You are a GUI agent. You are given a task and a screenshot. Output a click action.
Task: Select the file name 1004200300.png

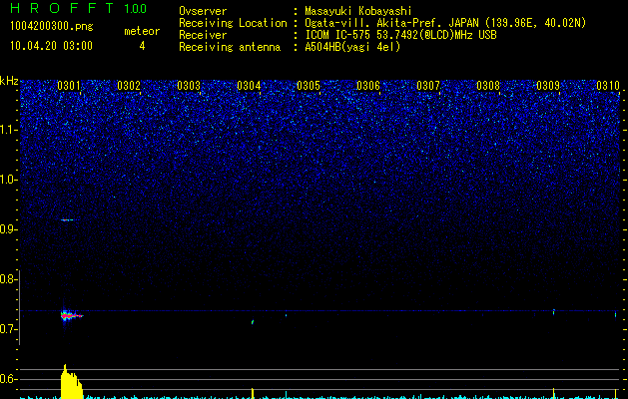tap(52, 26)
